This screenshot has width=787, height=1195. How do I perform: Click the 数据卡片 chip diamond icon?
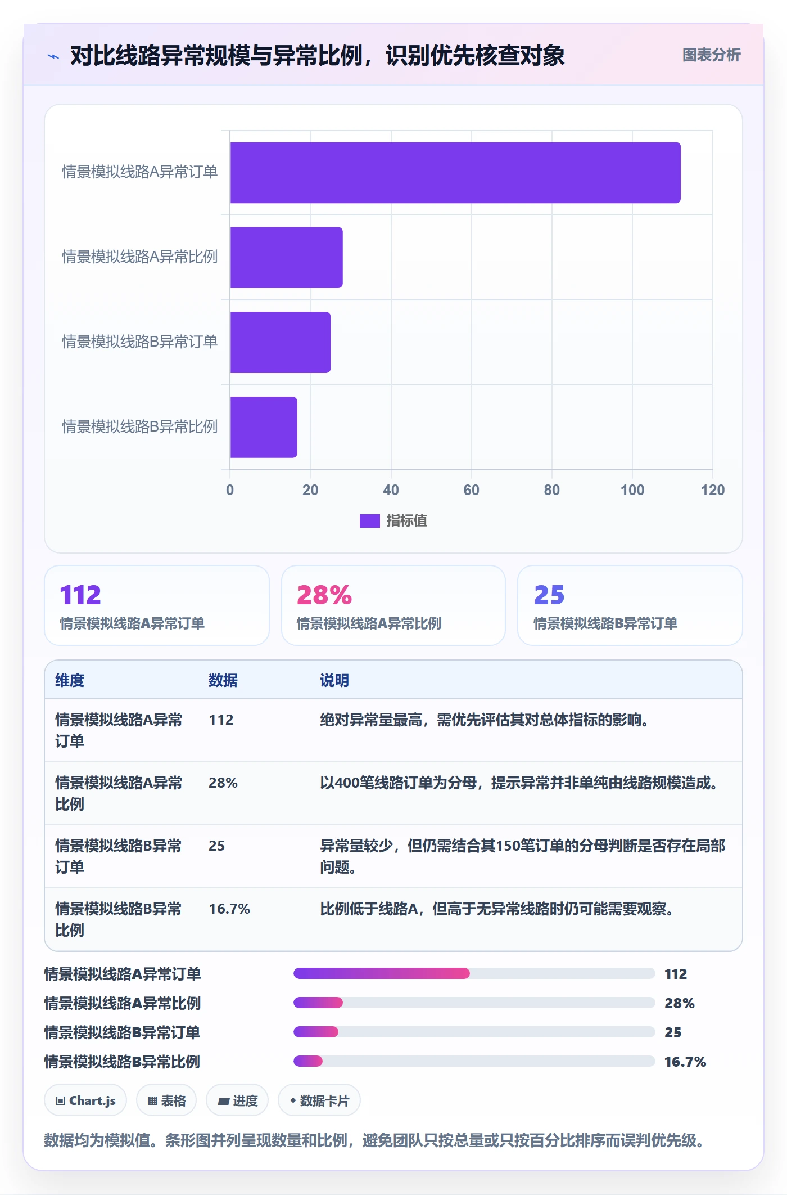(293, 1100)
